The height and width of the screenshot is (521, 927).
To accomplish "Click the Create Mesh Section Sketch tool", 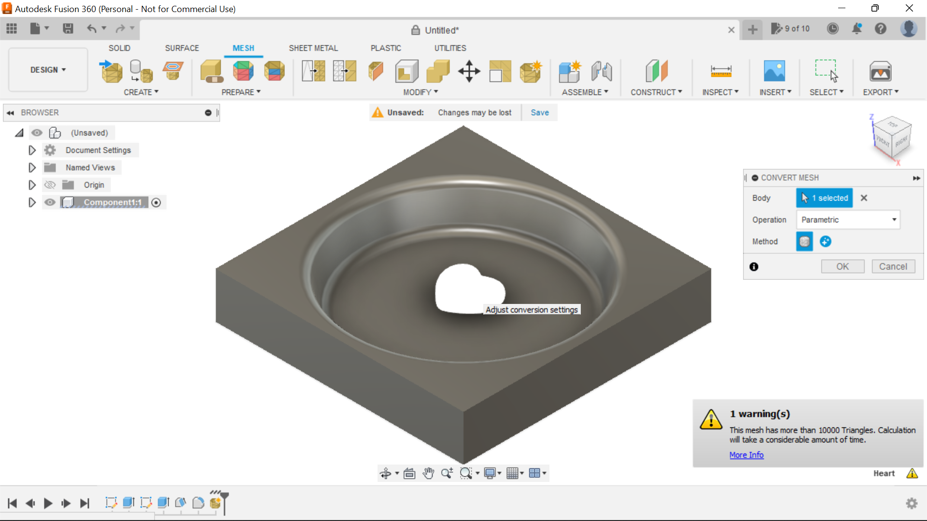I will pyautogui.click(x=173, y=71).
